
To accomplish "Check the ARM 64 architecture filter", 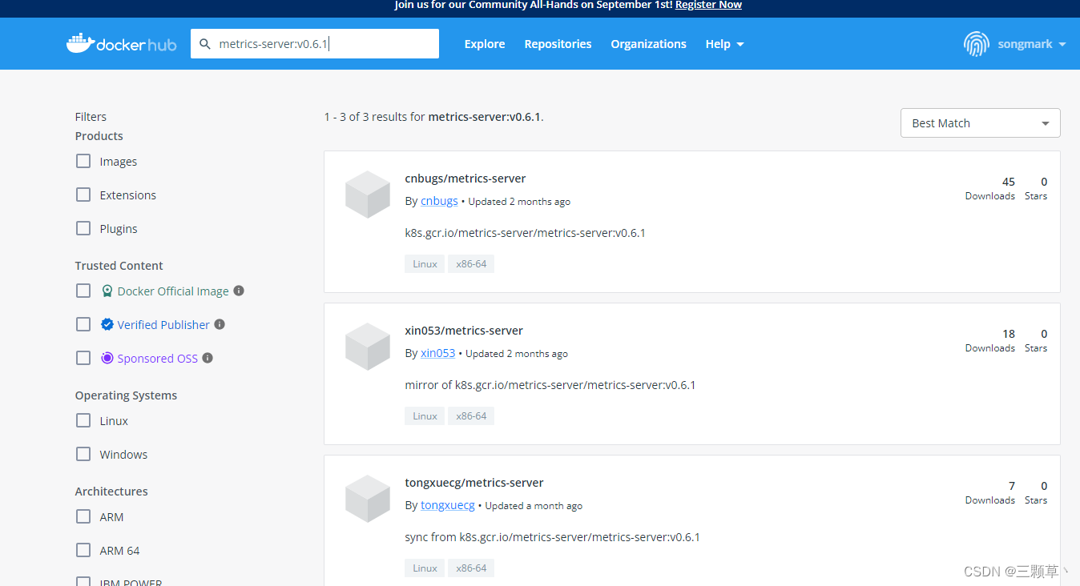I will 83,550.
